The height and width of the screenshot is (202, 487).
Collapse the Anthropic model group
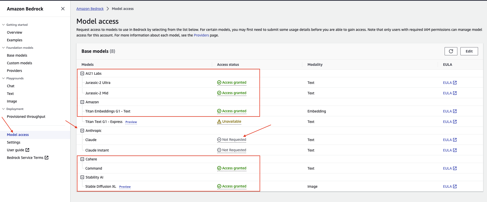point(82,131)
